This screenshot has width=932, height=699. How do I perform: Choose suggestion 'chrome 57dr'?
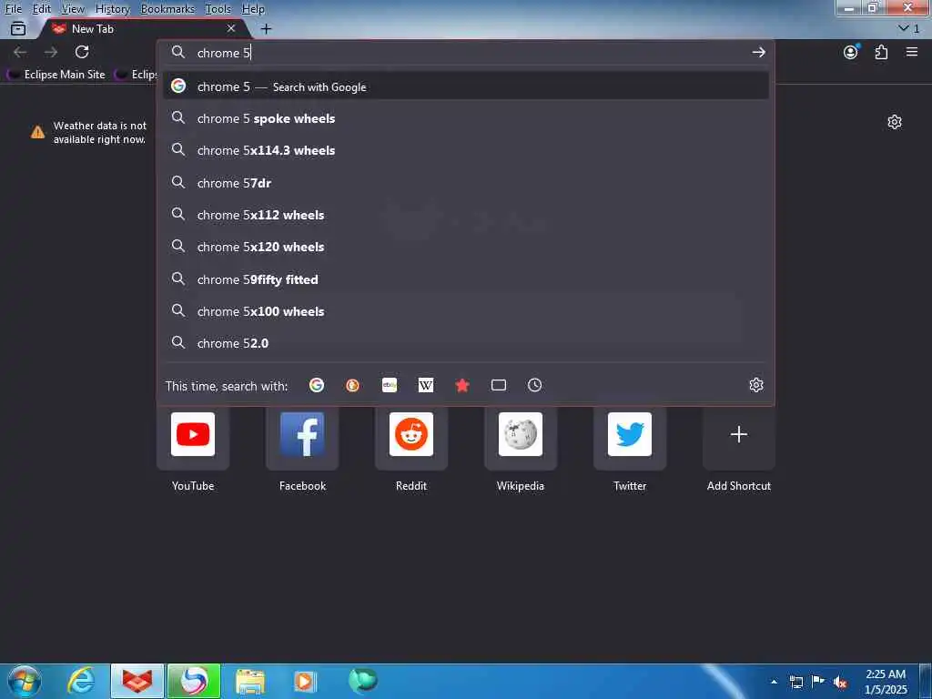click(x=466, y=183)
